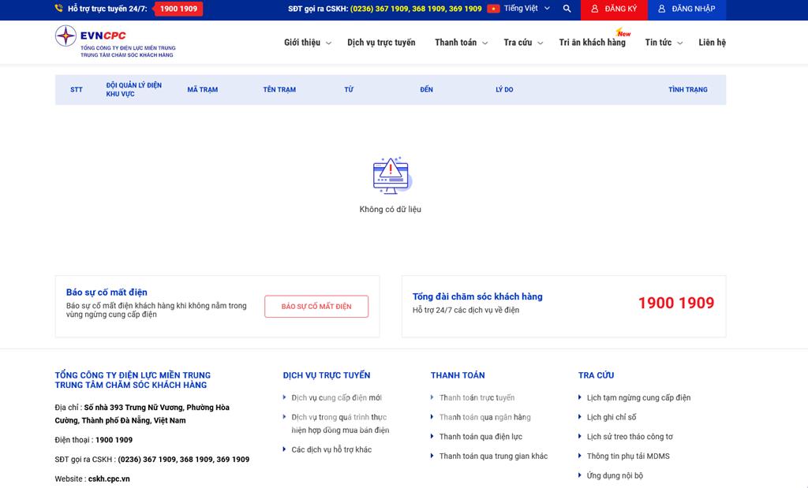
Task: Expand the Tra cứu navigation menu
Action: 523,43
